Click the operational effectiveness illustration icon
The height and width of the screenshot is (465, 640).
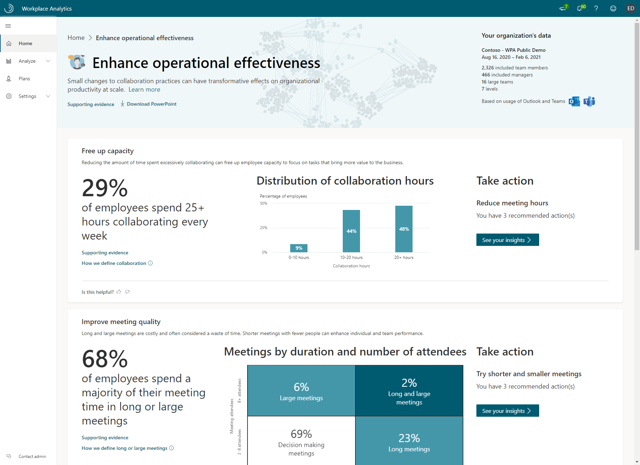[77, 62]
